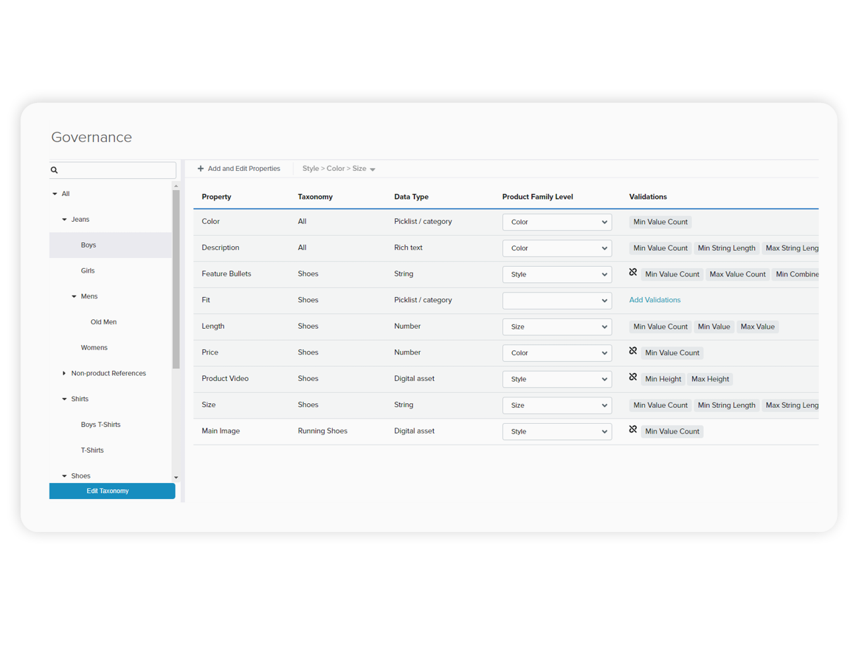858x660 pixels.
Task: Open Product Family Level dropdown for Fit
Action: [556, 301]
